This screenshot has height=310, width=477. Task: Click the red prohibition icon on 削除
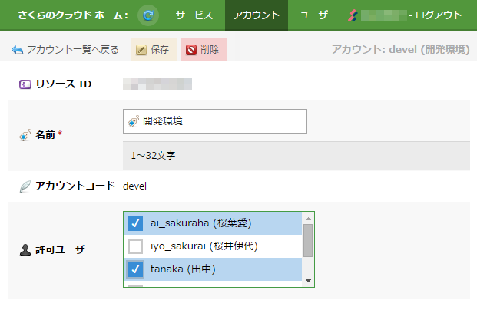[190, 51]
